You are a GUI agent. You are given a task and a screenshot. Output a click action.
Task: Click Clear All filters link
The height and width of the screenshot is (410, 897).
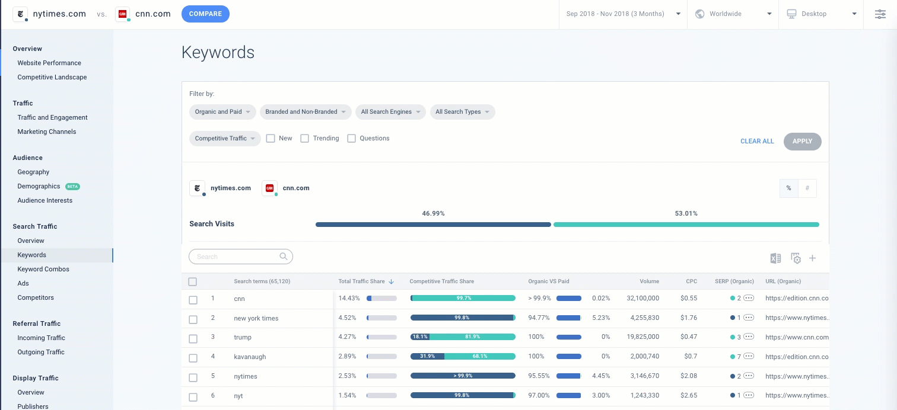(x=757, y=141)
